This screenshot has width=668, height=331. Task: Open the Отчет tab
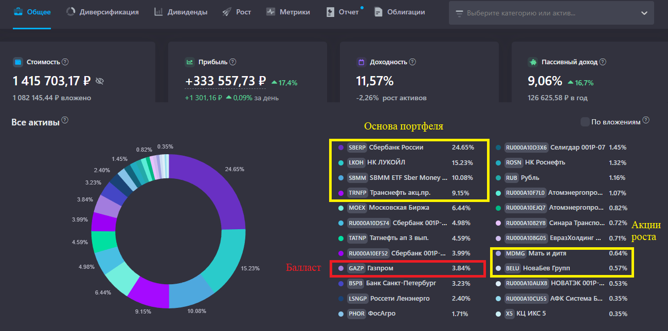tap(343, 12)
